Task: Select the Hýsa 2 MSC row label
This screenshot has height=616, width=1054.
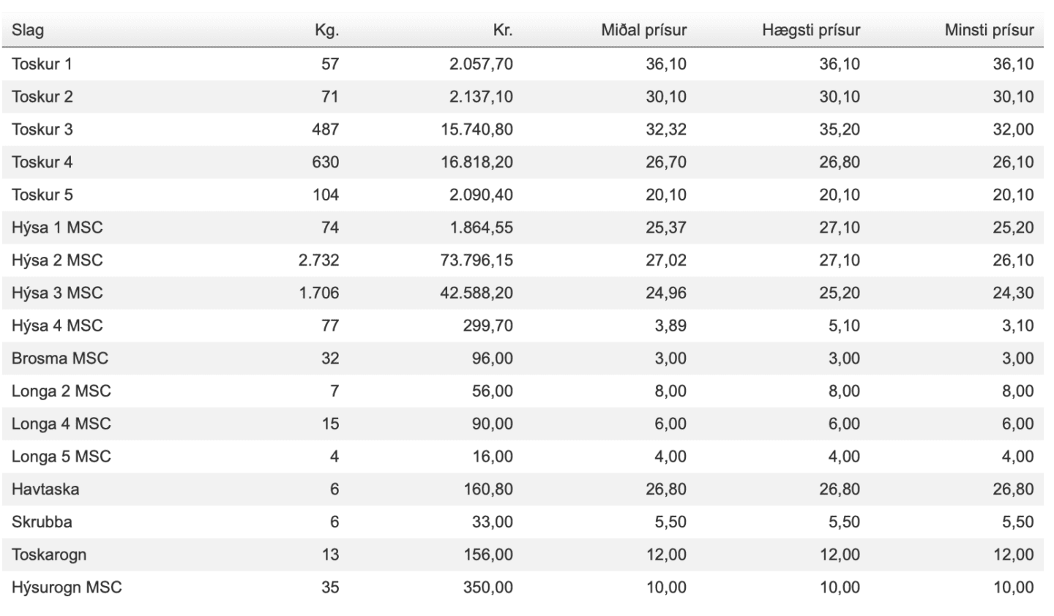Action: coord(57,260)
